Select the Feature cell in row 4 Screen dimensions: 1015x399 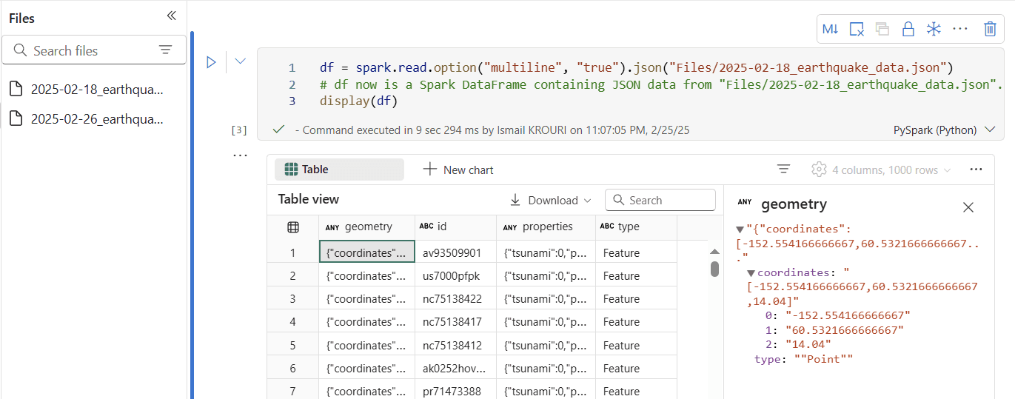636,321
